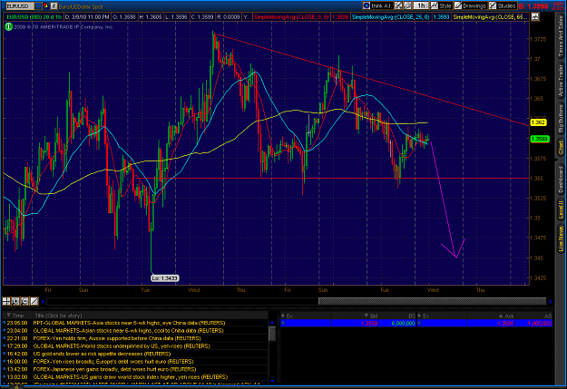The image size is (567, 389).
Task: Open US gains draw world stock index story
Action: point(130,376)
